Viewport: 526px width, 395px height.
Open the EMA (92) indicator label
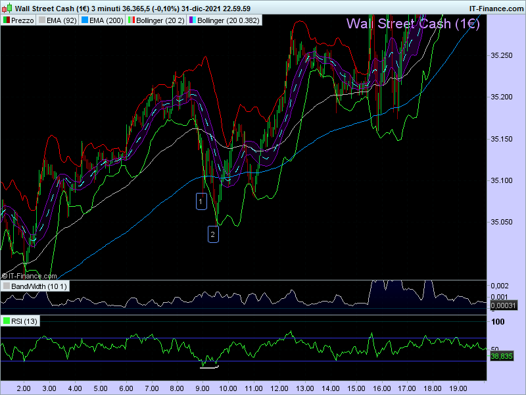click(x=61, y=20)
